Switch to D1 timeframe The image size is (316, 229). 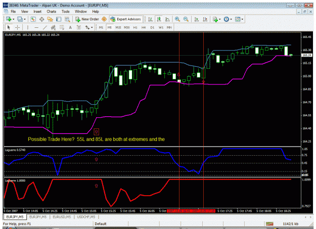152,27
